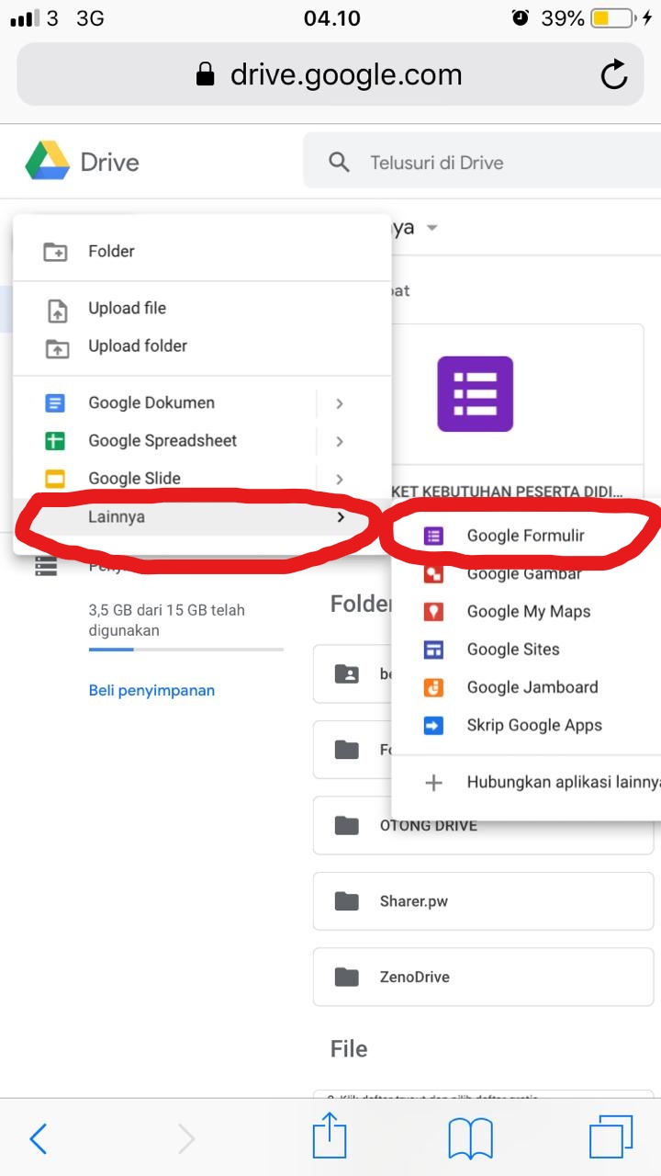The image size is (661, 1176).
Task: Click the plus icon for connecting apps
Action: coord(433,783)
